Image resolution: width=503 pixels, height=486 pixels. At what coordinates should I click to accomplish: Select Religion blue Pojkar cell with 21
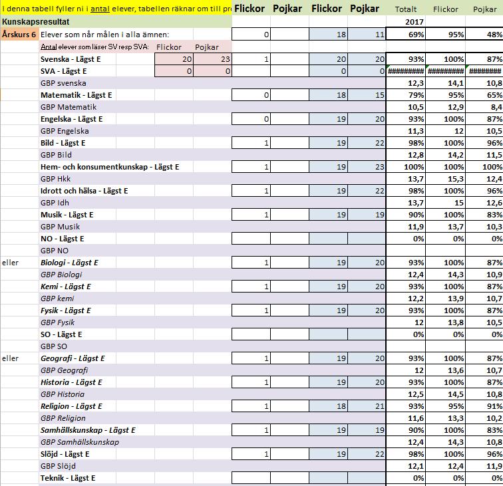367,406
